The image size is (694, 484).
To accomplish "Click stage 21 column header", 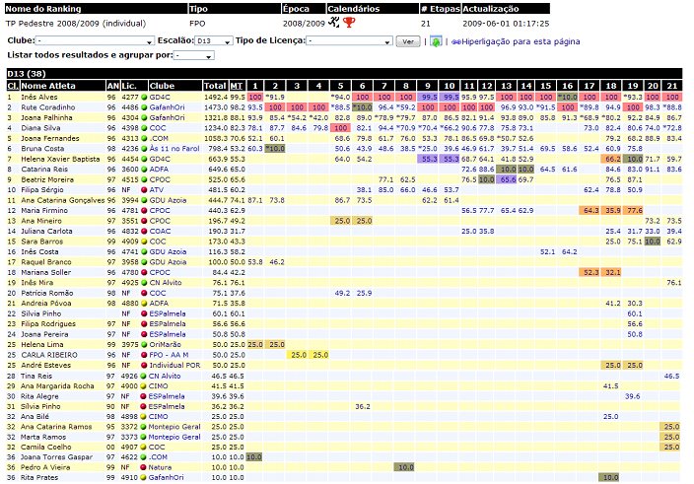I will click(672, 86).
